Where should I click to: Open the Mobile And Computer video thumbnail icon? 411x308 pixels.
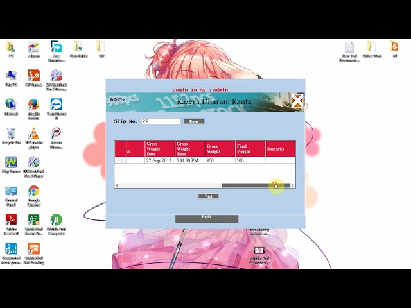(259, 255)
